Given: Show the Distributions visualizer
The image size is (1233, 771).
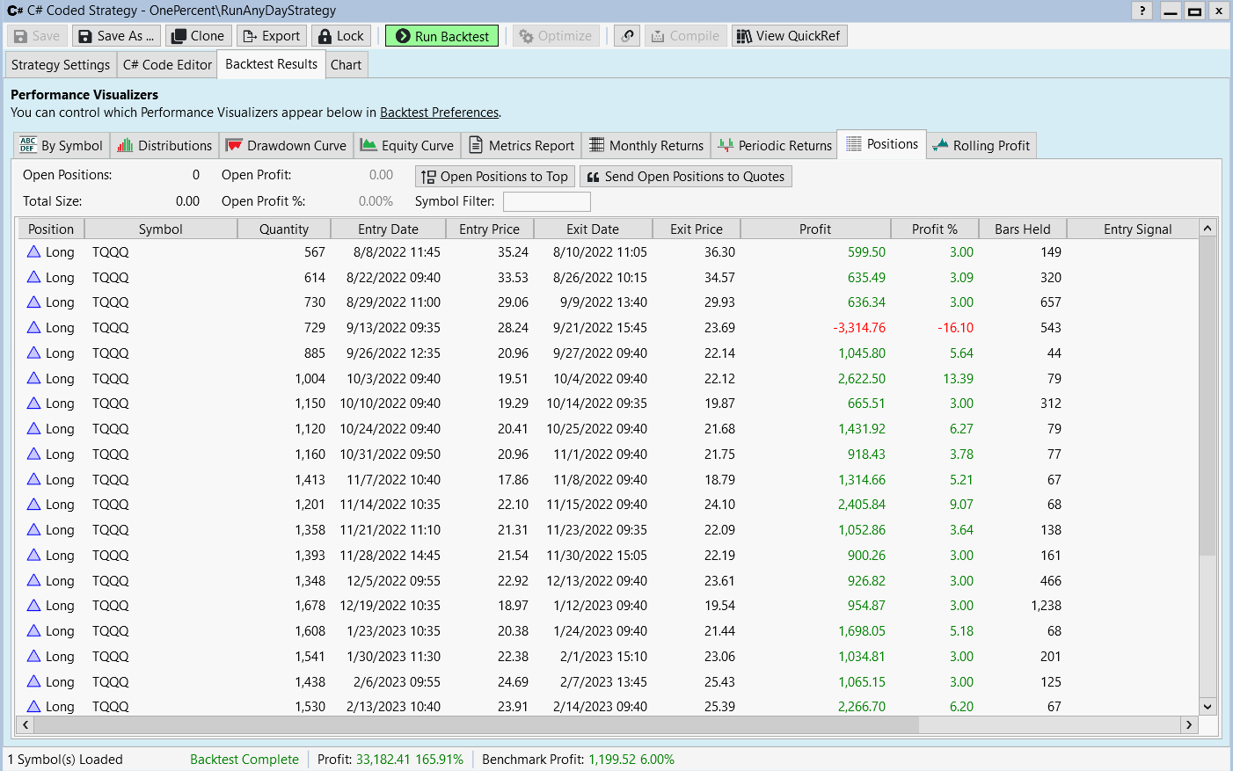Looking at the screenshot, I should [x=164, y=146].
